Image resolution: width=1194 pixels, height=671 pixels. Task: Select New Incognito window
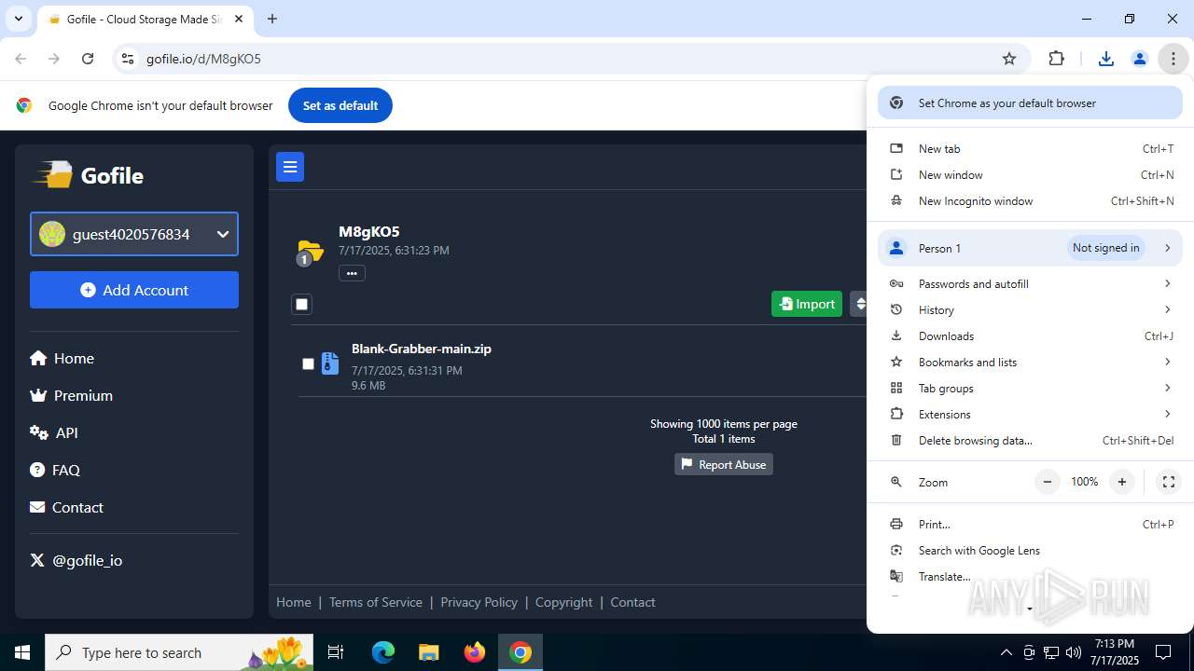click(1030, 200)
